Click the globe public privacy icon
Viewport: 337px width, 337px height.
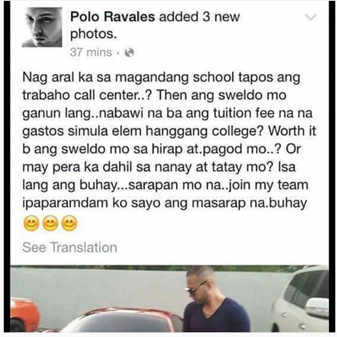[129, 52]
